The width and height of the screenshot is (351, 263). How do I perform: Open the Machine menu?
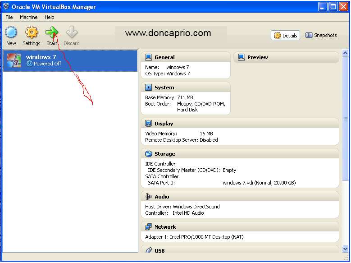tap(29, 17)
